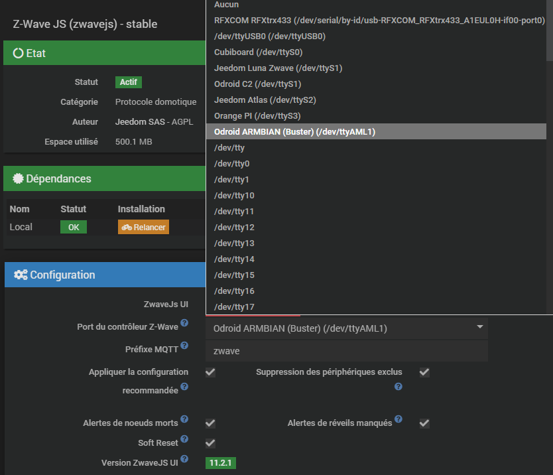553x475 pixels.
Task: Select the Aucun option in the list
Action: [226, 5]
